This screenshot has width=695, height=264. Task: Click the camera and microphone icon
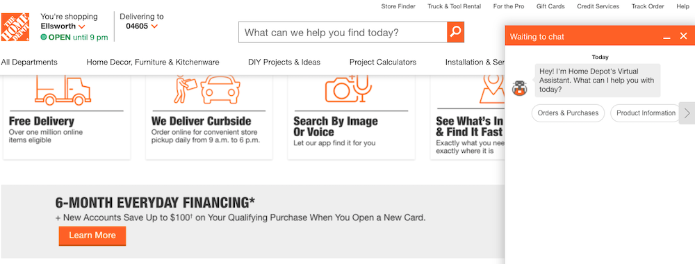348,89
